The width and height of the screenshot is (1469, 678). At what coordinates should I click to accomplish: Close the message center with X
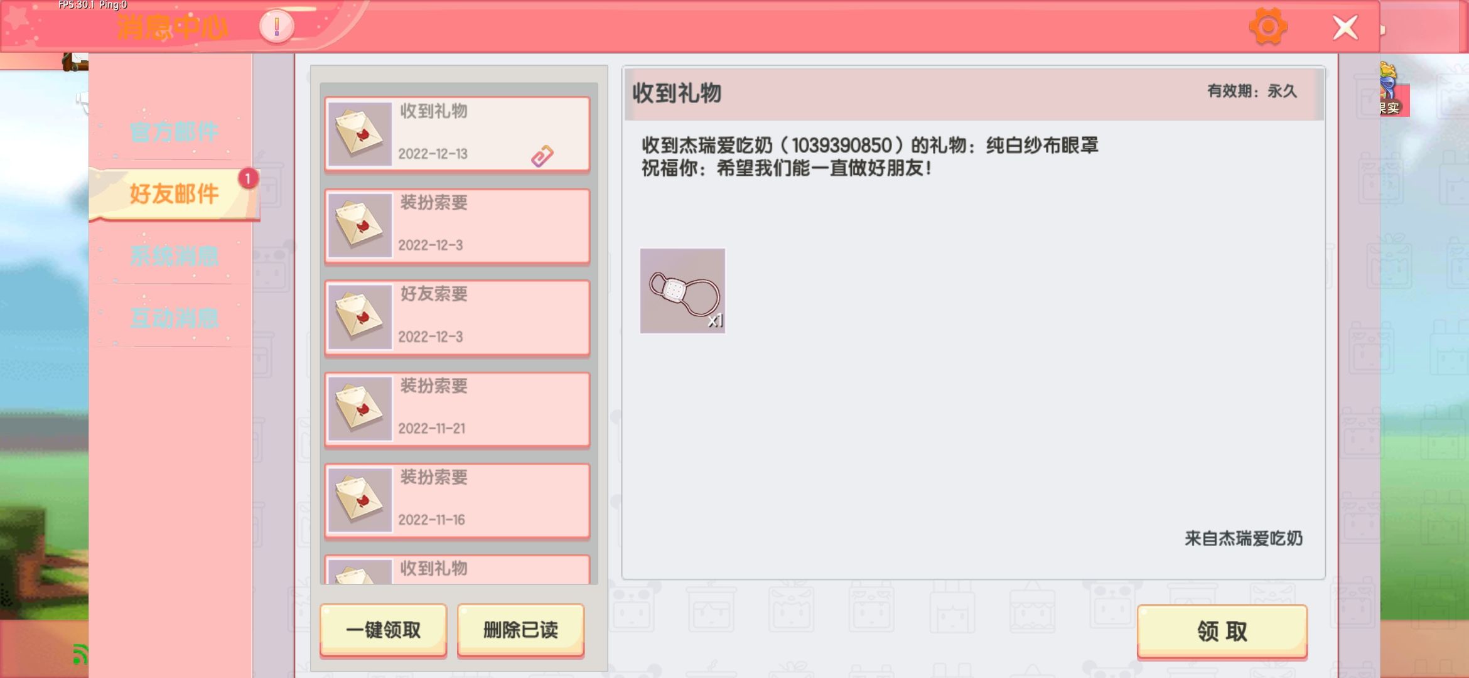1345,28
